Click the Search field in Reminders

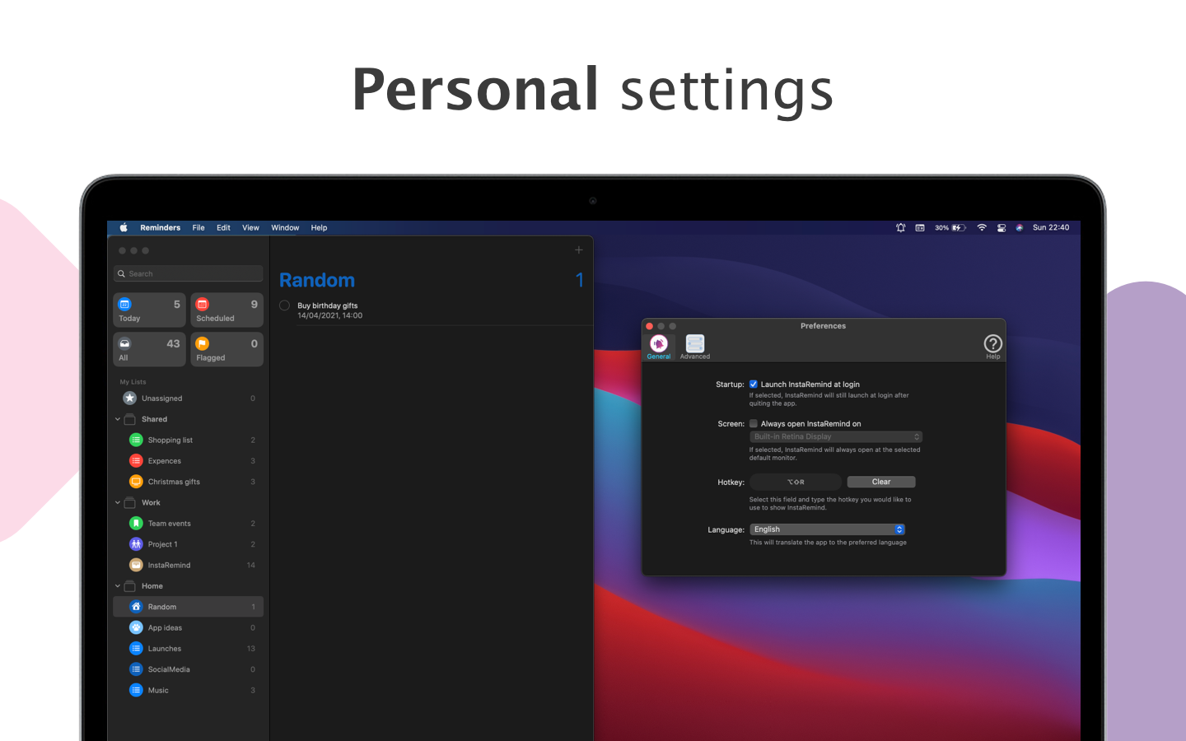(188, 273)
